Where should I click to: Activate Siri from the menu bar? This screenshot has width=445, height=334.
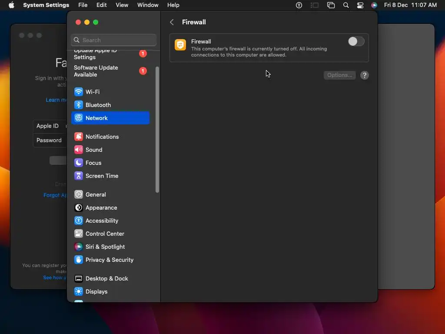point(374,5)
